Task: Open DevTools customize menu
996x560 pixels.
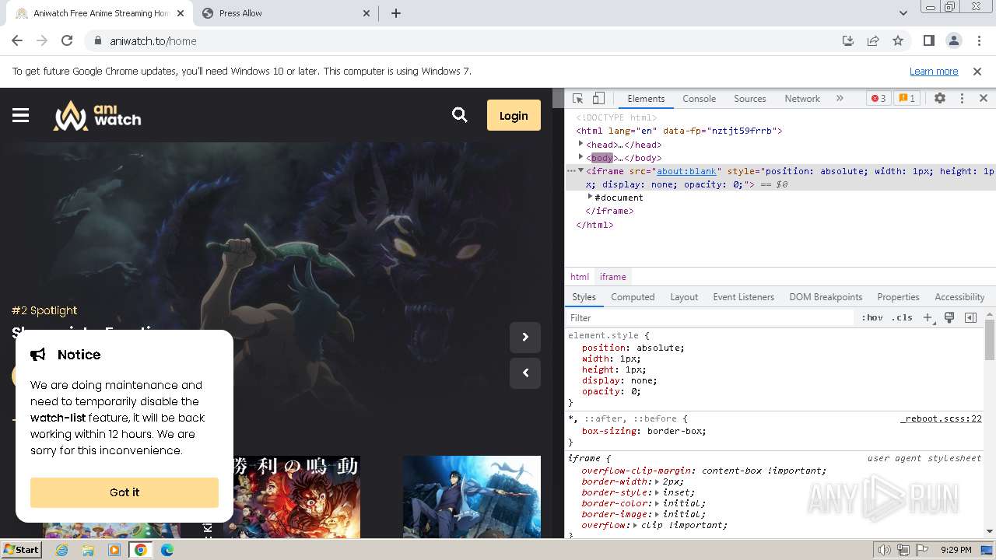Action: (962, 99)
